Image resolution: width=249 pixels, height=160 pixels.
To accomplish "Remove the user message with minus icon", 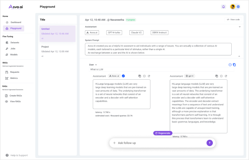I will [230, 65].
